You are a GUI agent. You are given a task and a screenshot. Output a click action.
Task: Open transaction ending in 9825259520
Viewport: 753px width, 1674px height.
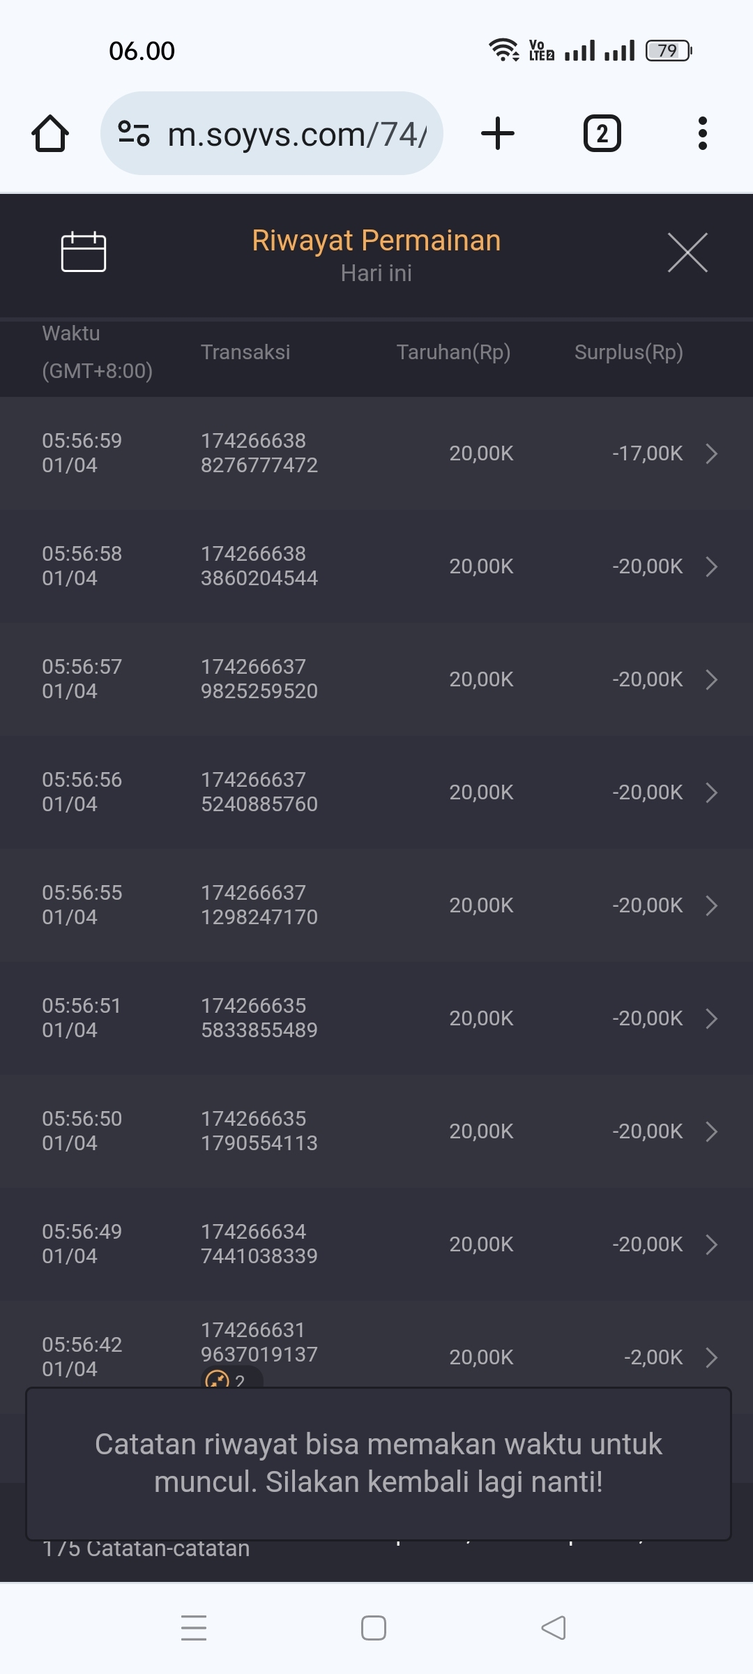tap(259, 679)
